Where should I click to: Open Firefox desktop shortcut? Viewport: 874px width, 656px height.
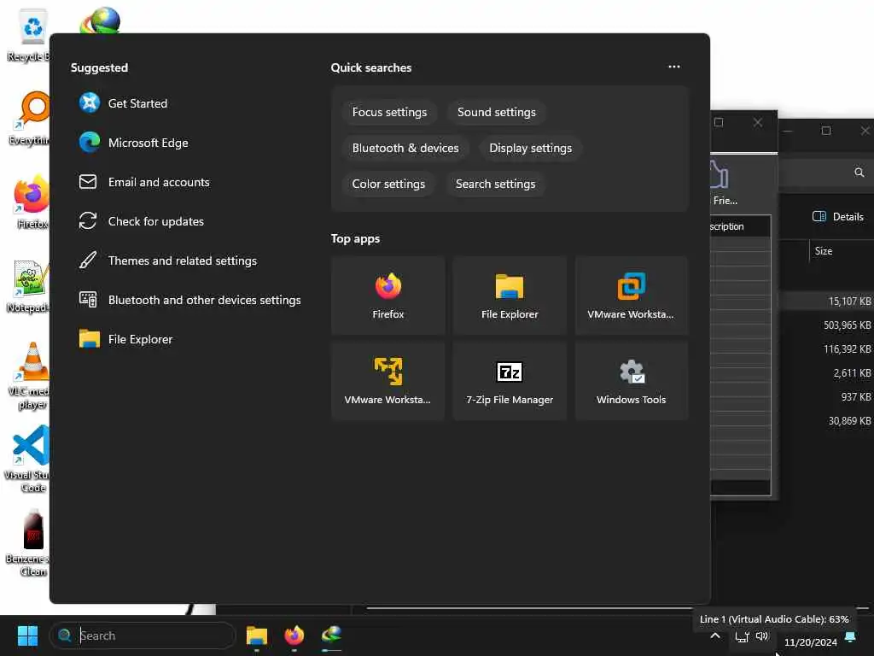point(32,202)
